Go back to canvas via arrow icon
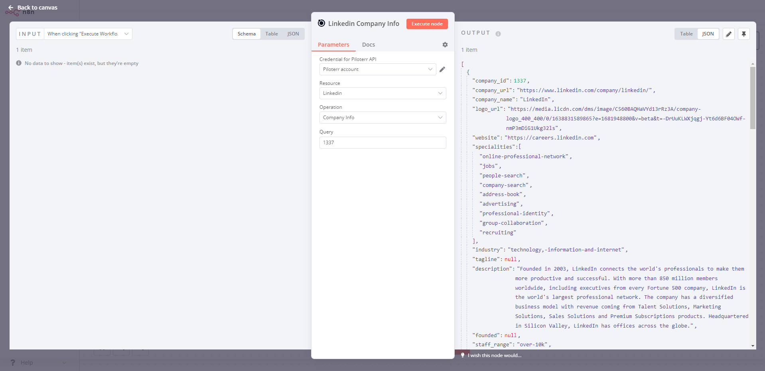 tap(11, 8)
